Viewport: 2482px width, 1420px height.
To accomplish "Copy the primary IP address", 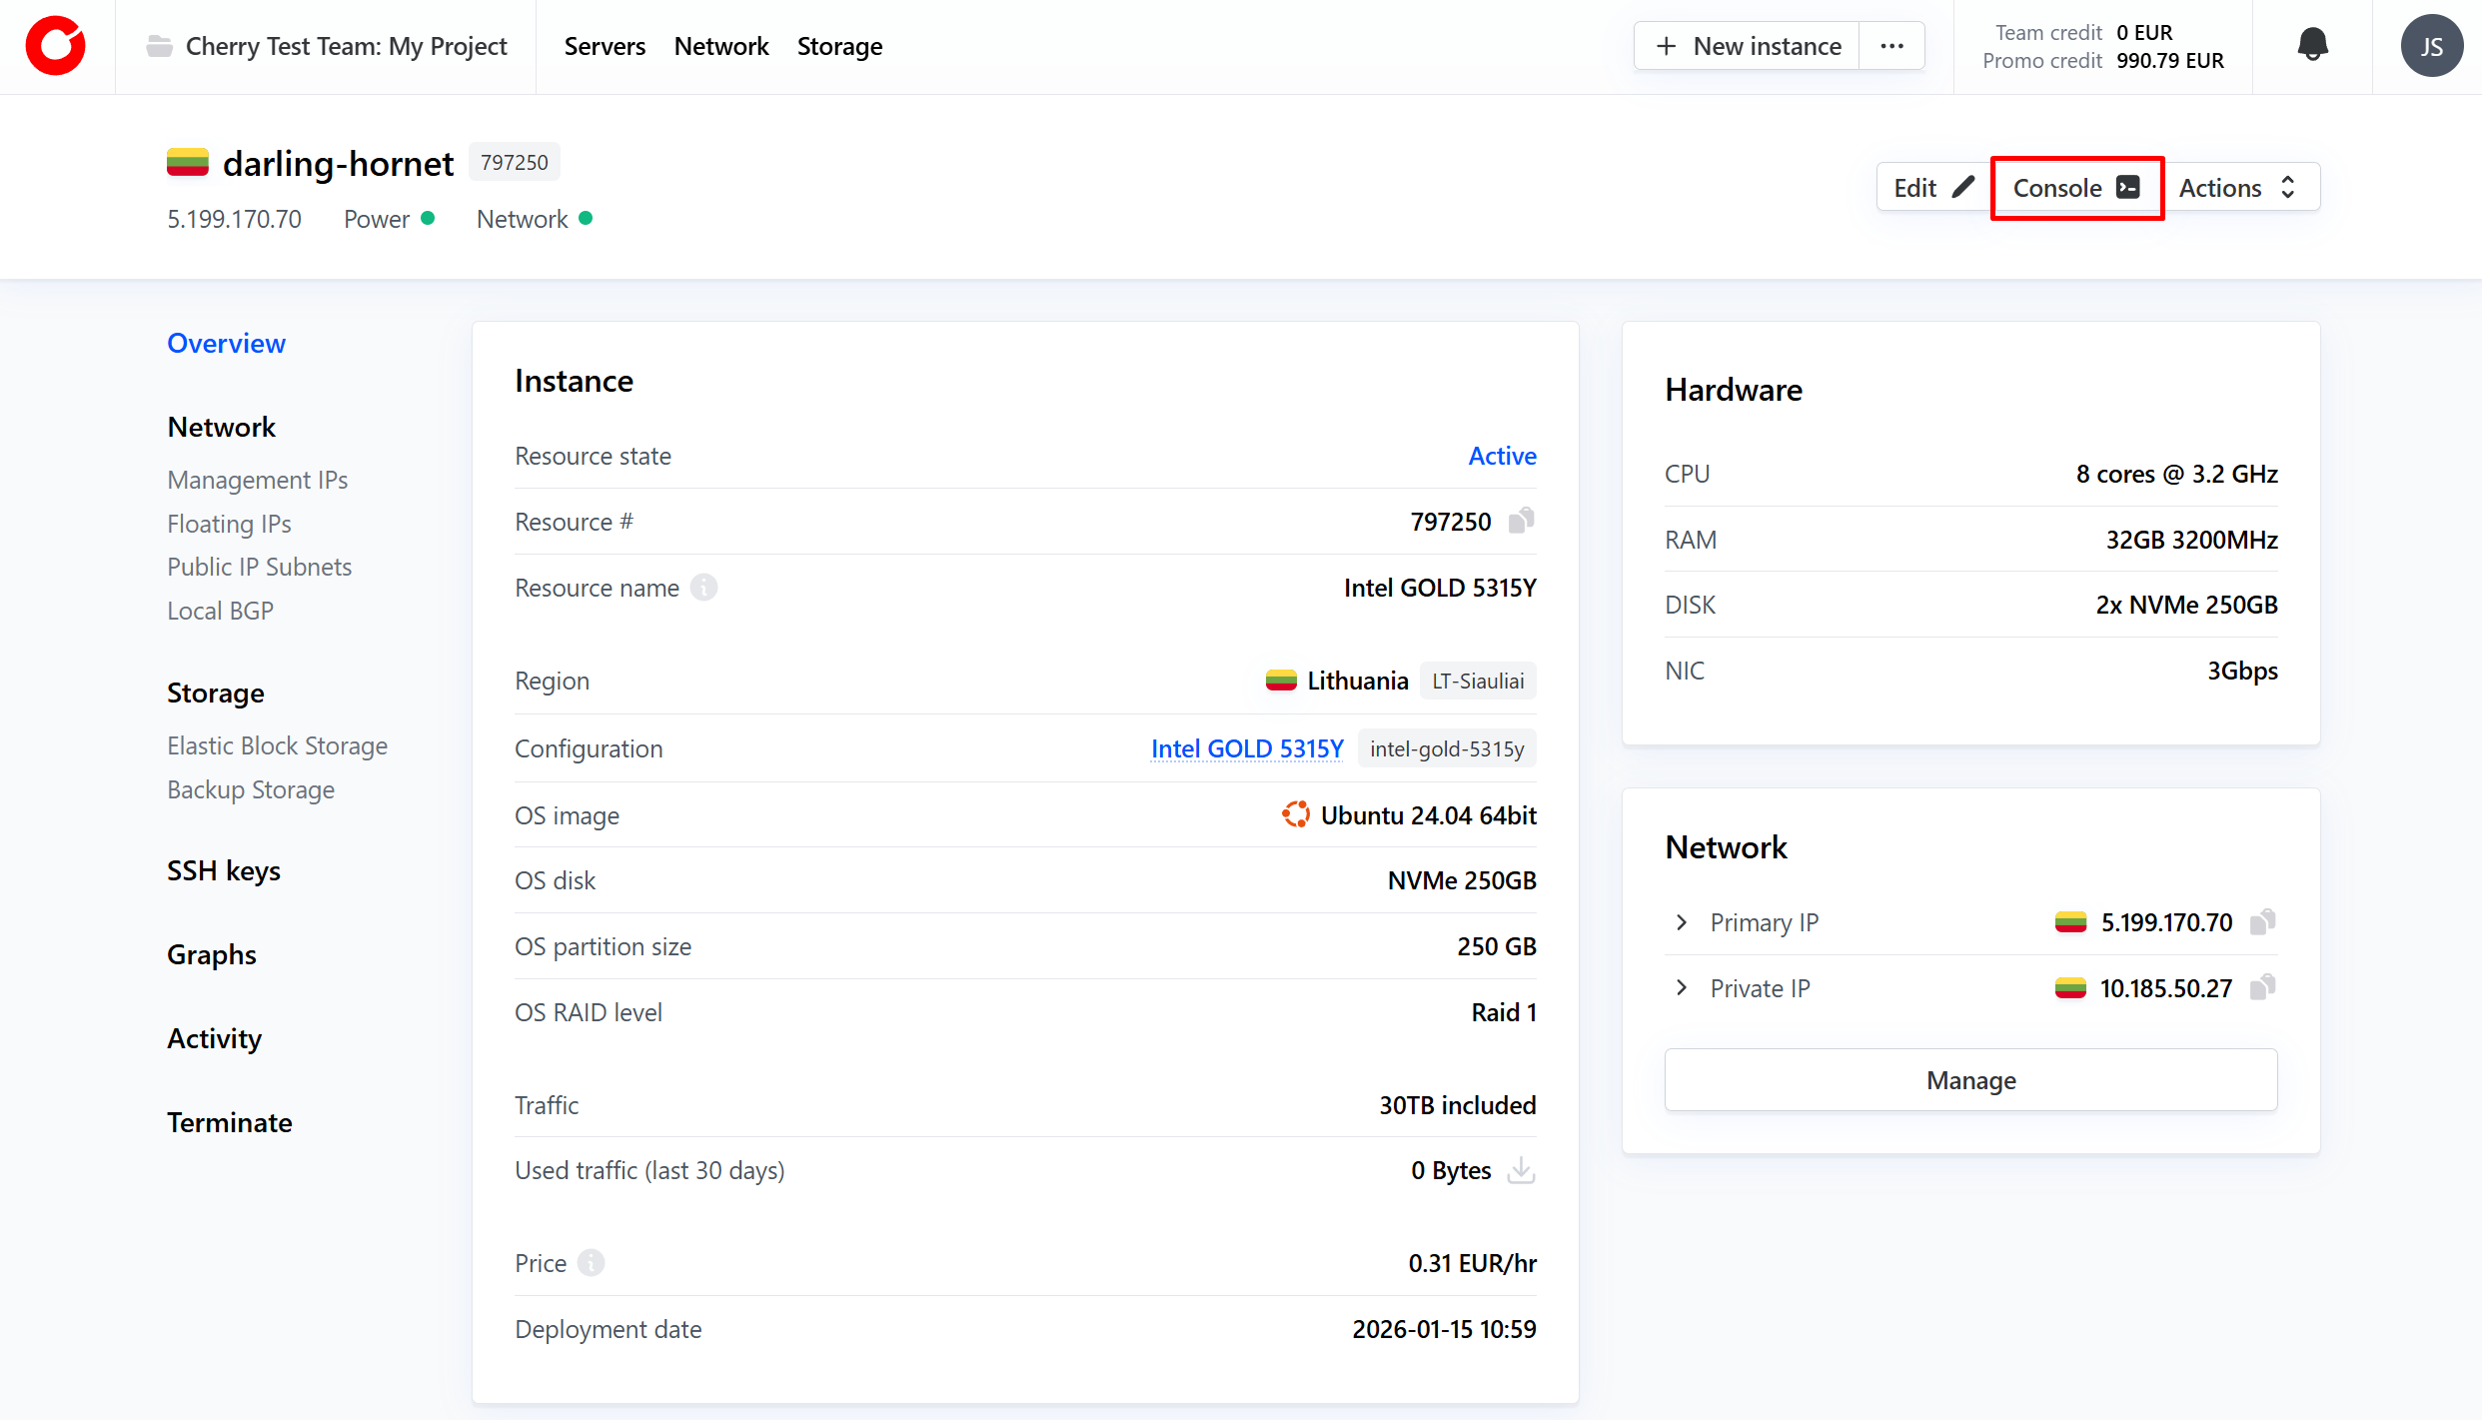I will (2262, 921).
